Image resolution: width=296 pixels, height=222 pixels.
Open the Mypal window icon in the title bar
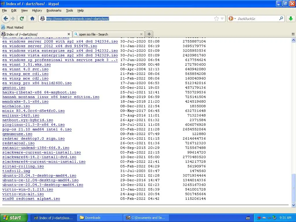(x=3, y=3)
